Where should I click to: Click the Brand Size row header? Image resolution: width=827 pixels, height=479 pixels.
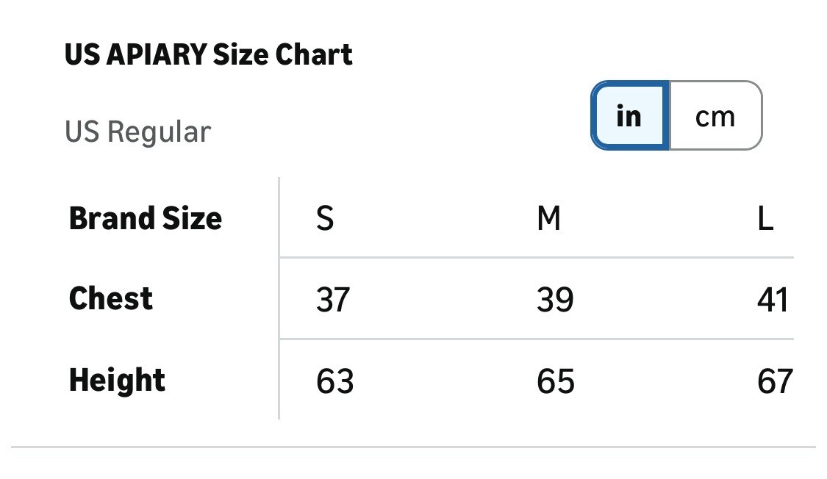[x=146, y=218]
